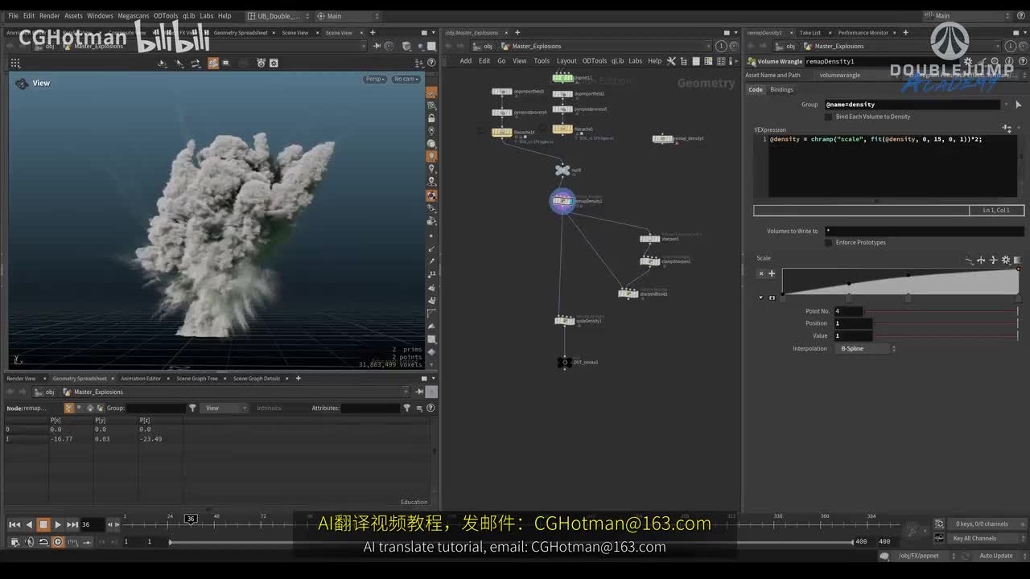The width and height of the screenshot is (1030, 579).
Task: Select the sharpenBlend1 node
Action: click(x=628, y=294)
